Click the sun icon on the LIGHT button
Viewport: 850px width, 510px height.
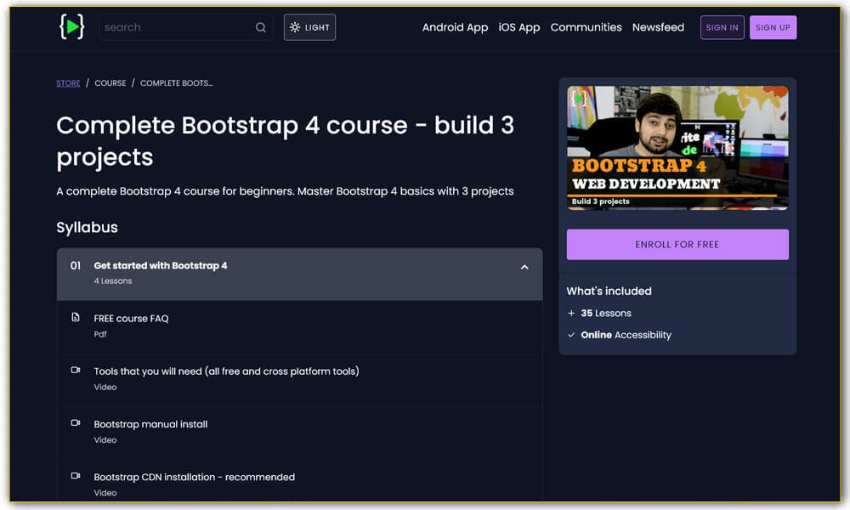coord(295,27)
